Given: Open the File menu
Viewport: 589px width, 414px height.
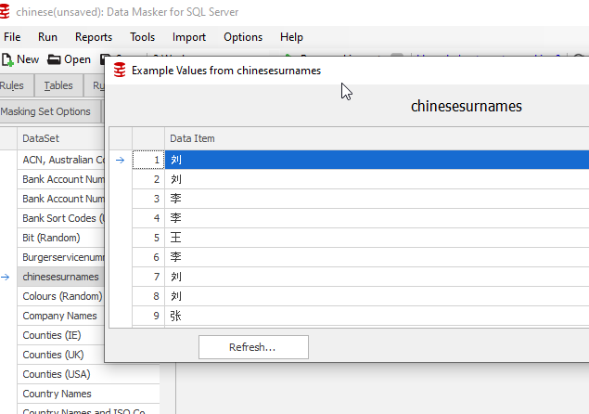Looking at the screenshot, I should (12, 37).
